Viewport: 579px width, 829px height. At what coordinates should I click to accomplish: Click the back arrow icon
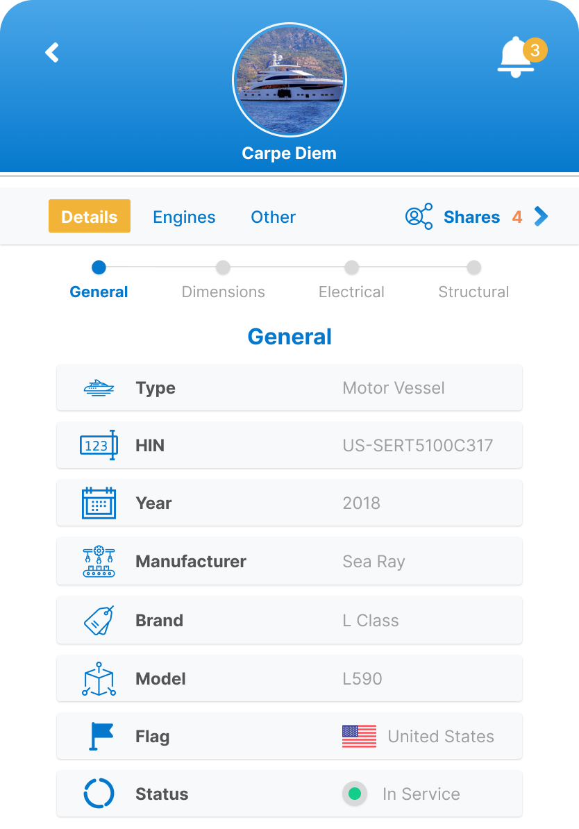click(52, 53)
